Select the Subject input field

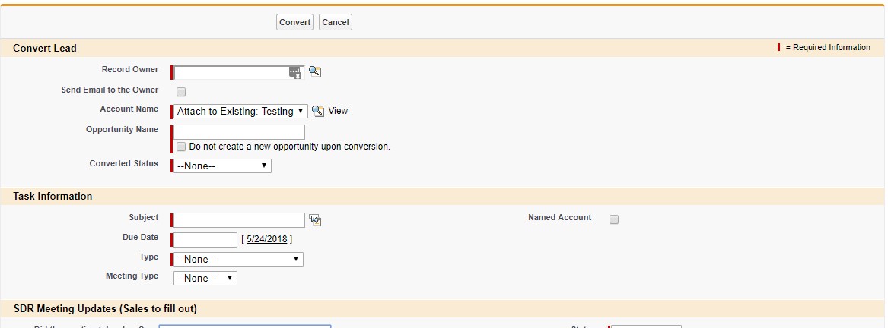click(239, 220)
